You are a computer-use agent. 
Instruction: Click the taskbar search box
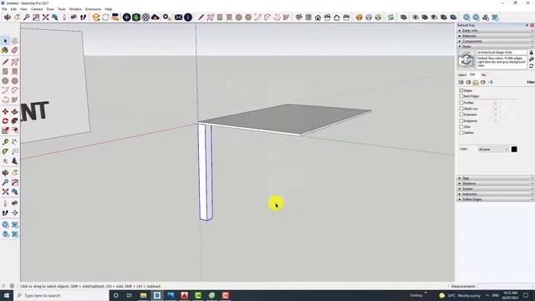coord(61,295)
